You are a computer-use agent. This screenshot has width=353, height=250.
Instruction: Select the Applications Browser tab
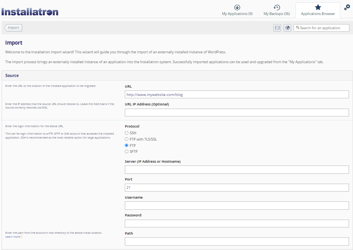318,10
